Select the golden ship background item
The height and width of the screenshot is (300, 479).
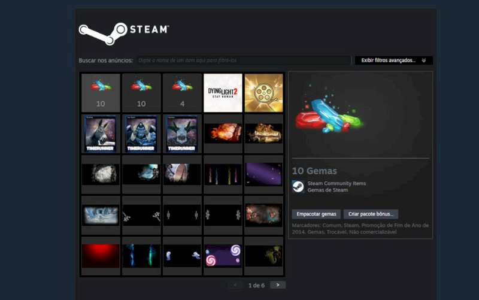point(263,134)
